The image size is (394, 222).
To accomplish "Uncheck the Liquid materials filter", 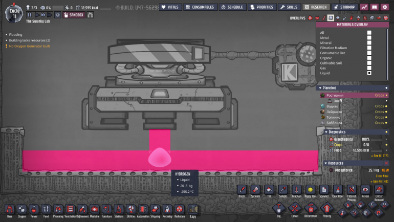I will point(369,73).
